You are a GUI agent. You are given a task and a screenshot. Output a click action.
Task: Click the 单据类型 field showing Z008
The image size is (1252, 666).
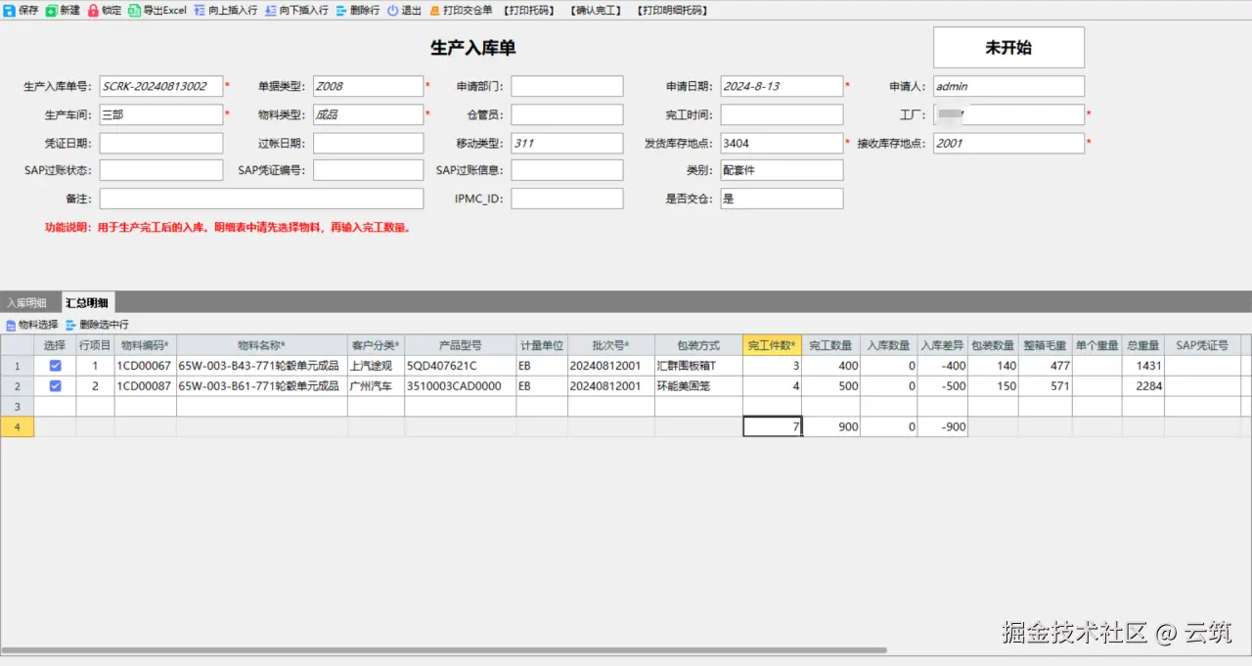click(368, 86)
